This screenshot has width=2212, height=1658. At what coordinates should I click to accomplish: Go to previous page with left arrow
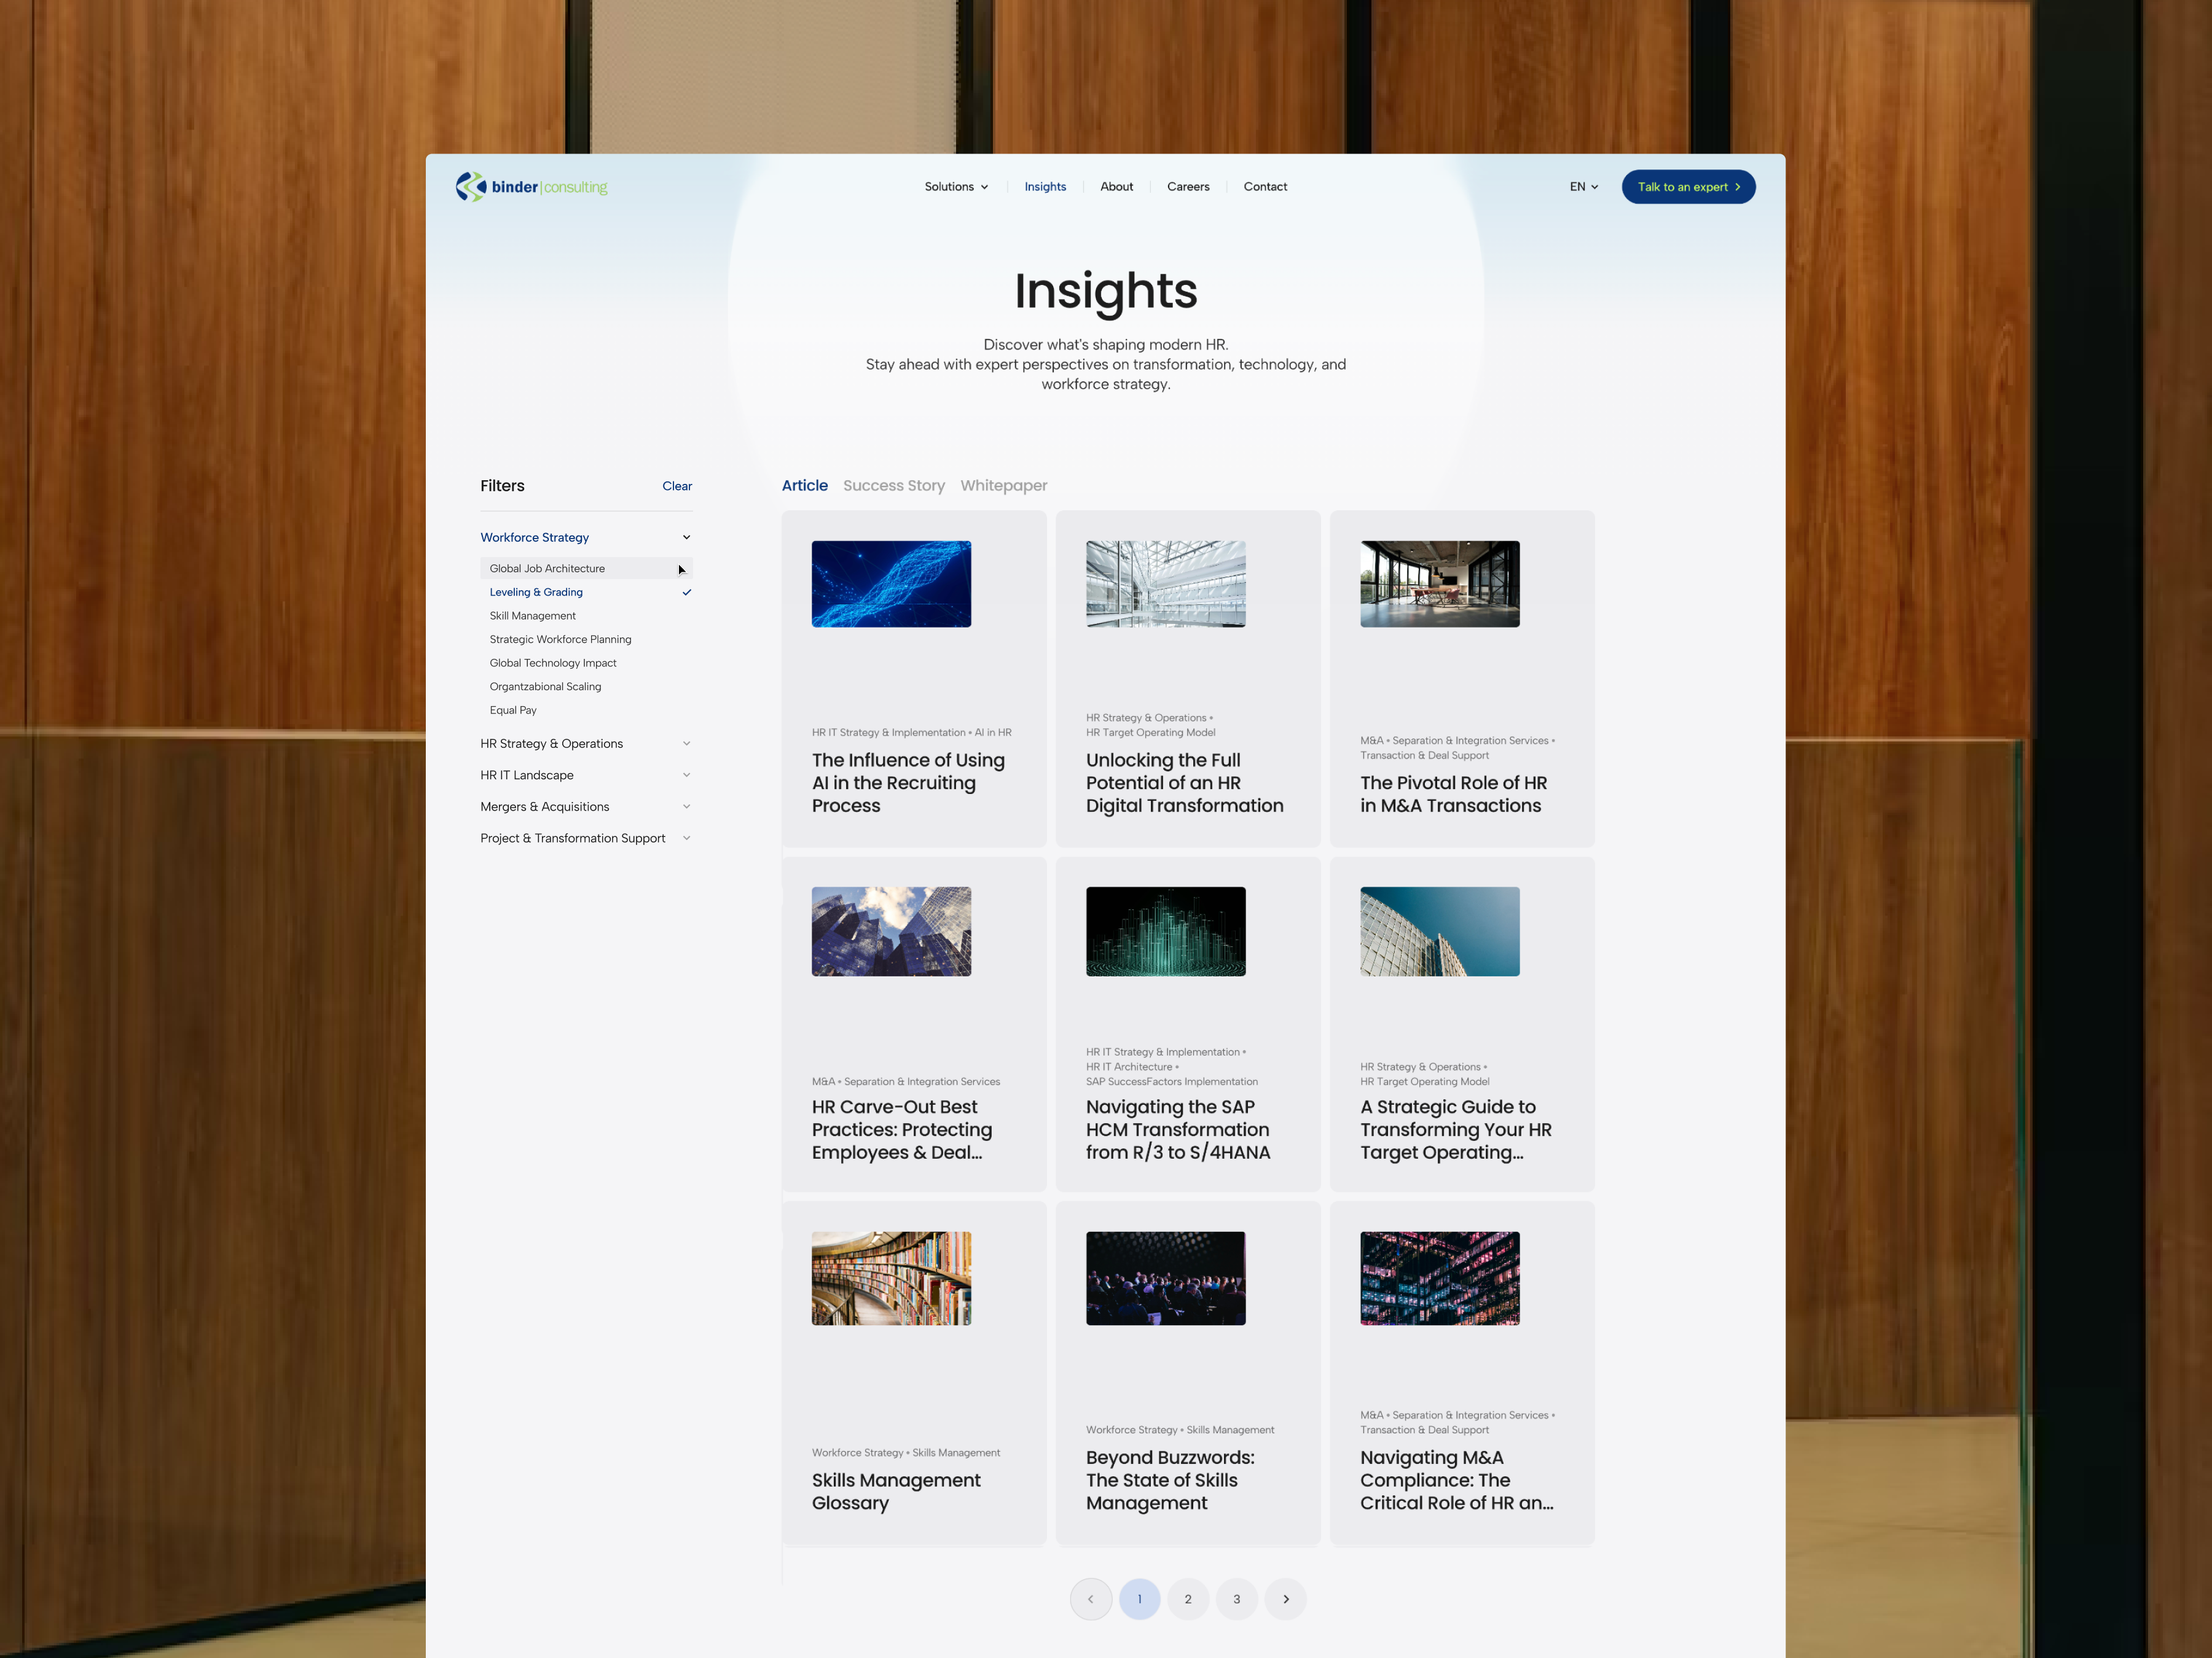[1090, 1599]
